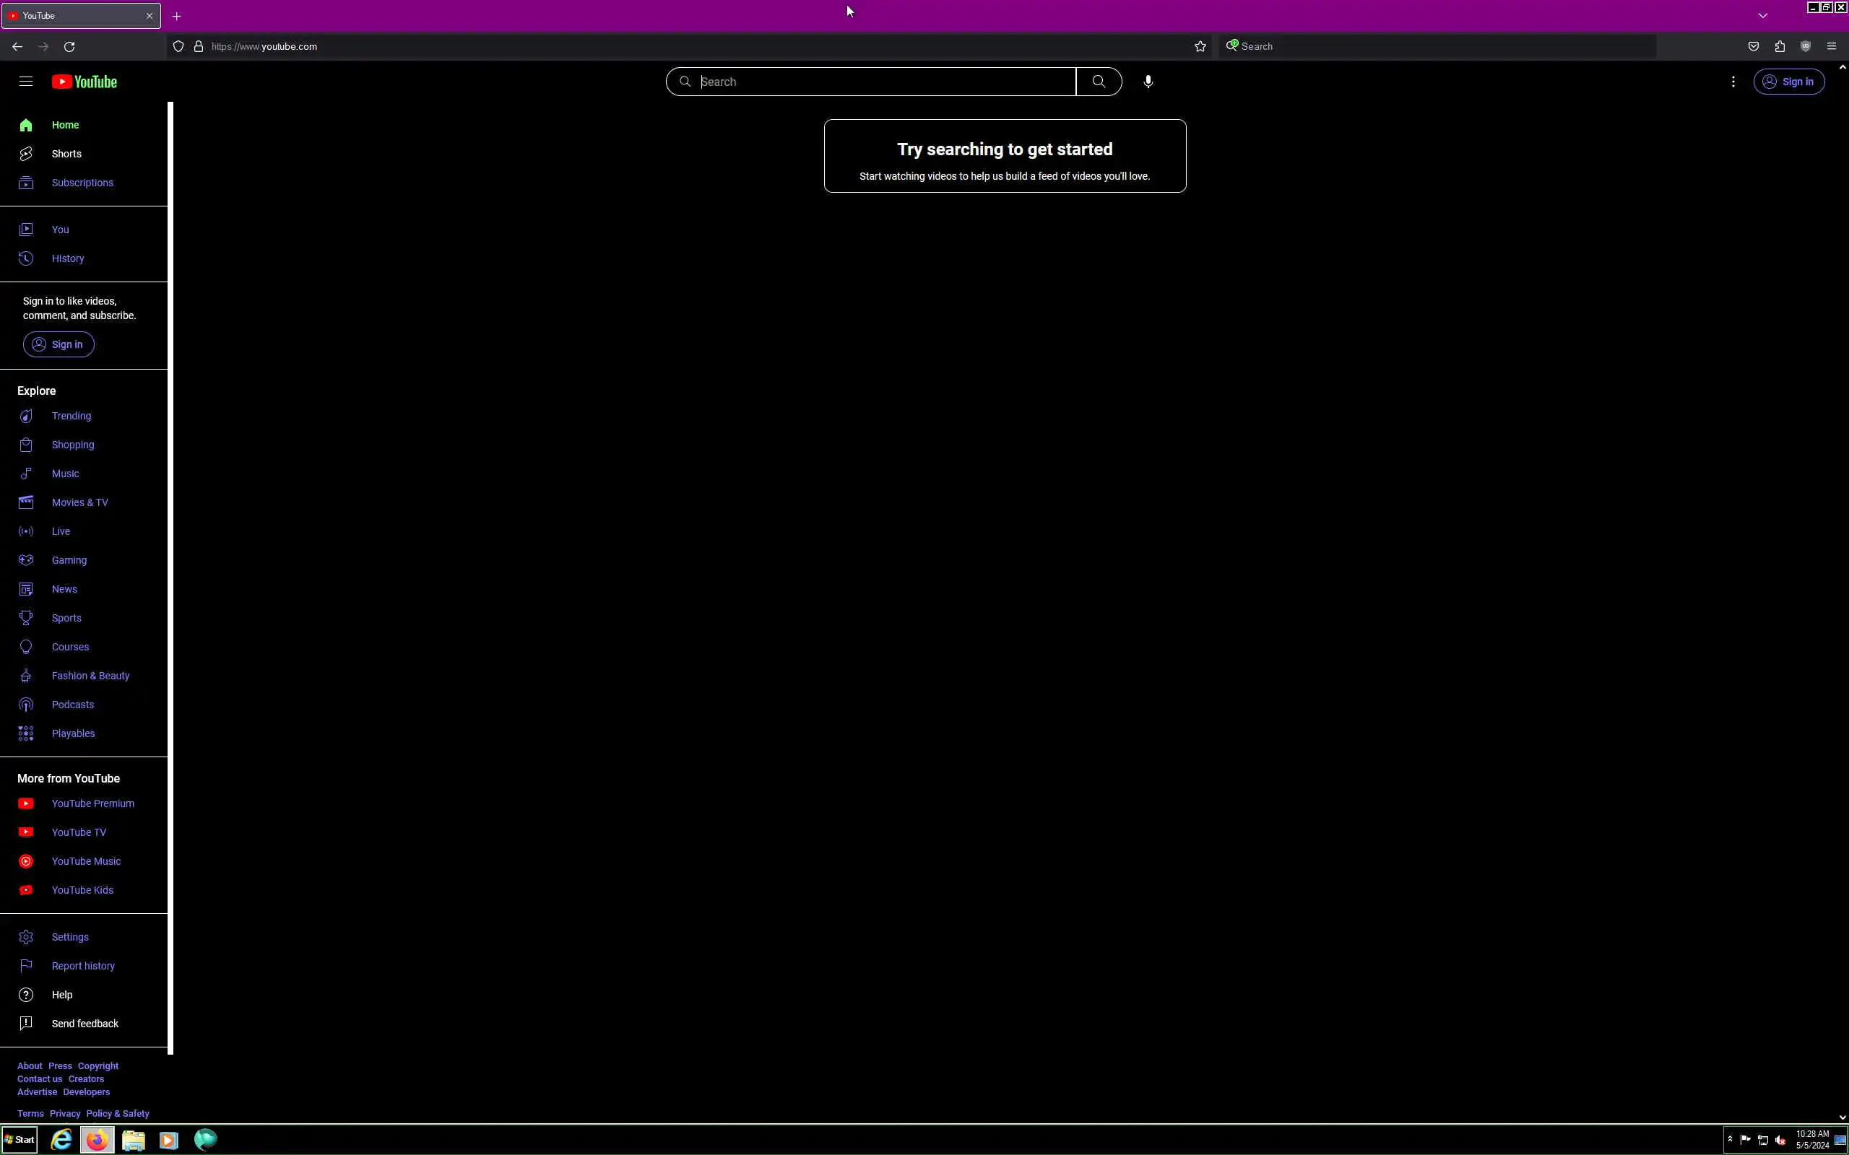Viewport: 1849px width, 1155px height.
Task: Open YouTube settings three-dots menu
Action: click(x=1733, y=82)
